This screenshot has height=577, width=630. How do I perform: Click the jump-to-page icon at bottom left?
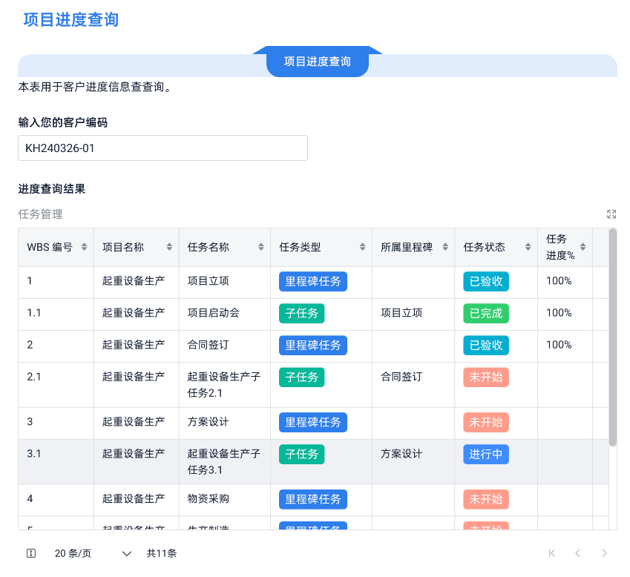click(x=31, y=553)
